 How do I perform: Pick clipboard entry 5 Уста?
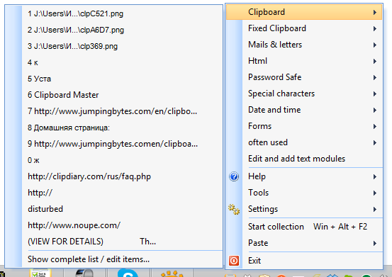pos(113,79)
